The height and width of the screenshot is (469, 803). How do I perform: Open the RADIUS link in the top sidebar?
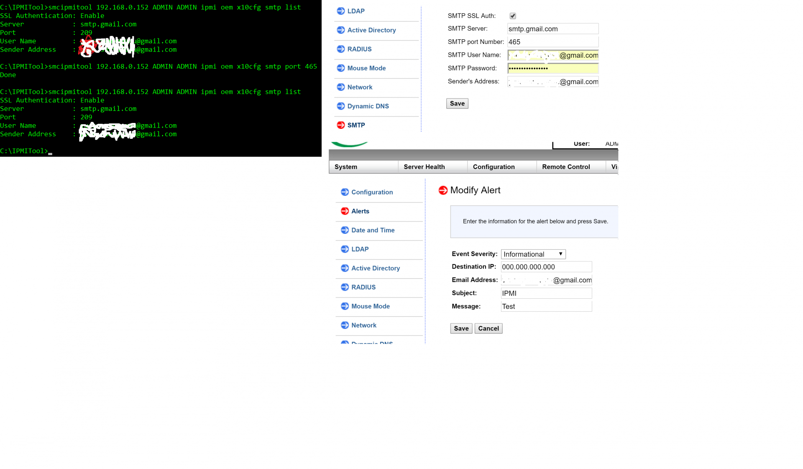tap(359, 49)
